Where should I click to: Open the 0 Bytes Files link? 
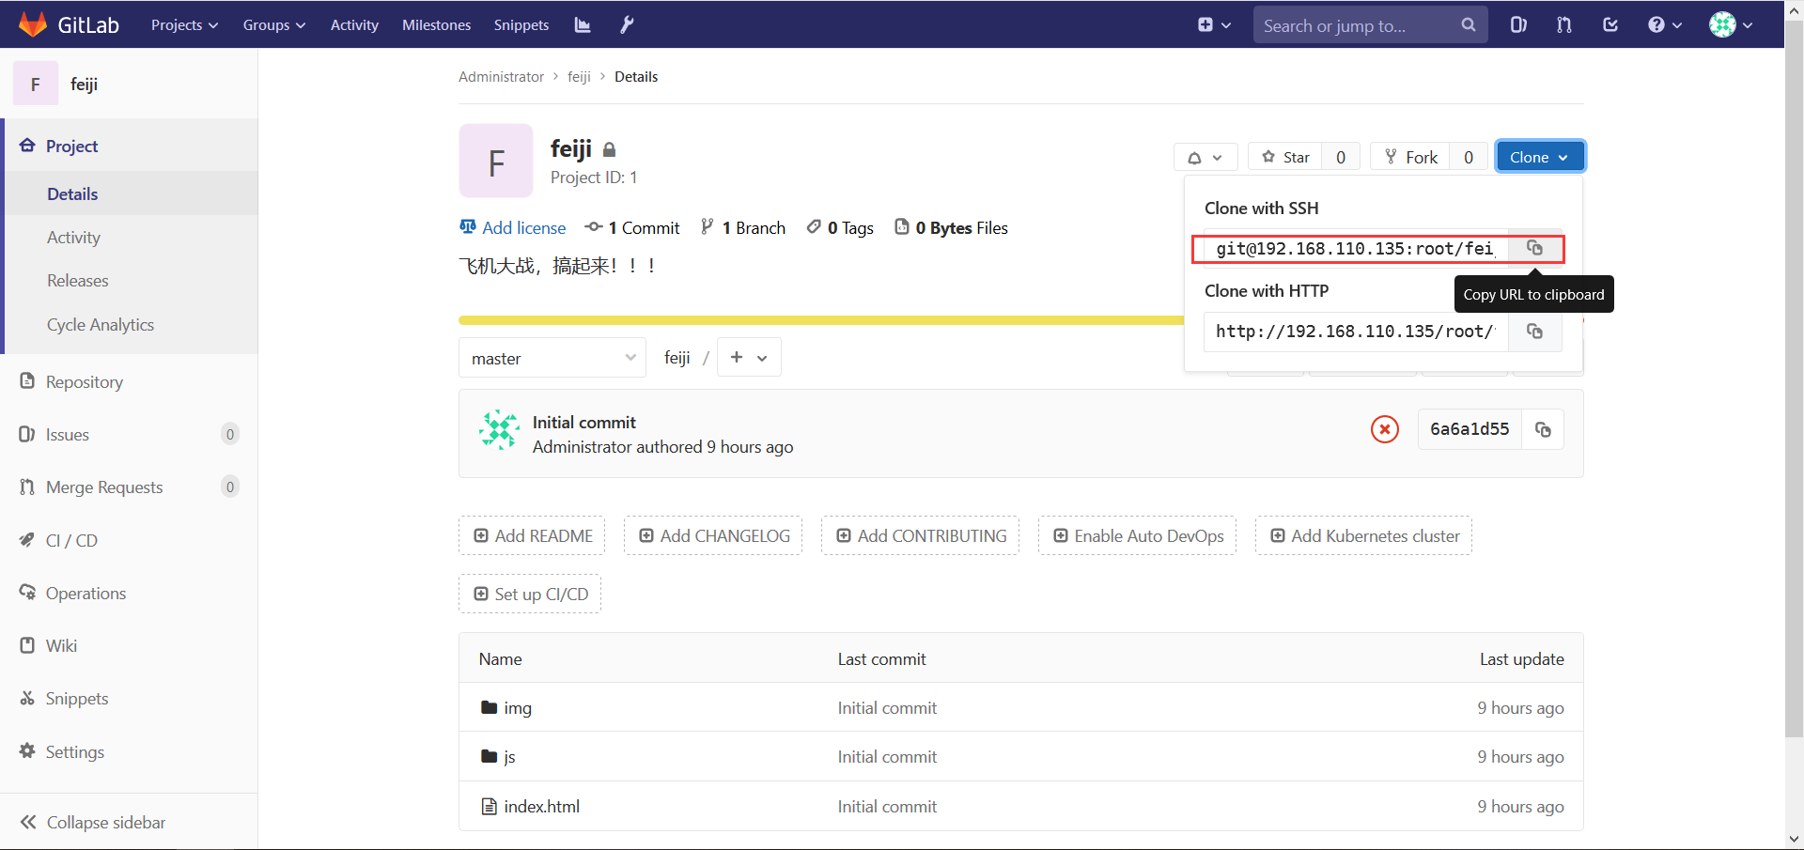click(951, 228)
